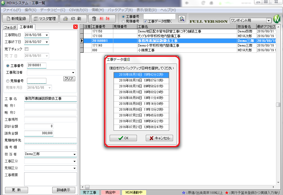Expand the 担当者 dropdown
The image size is (283, 195).
pos(74,155)
